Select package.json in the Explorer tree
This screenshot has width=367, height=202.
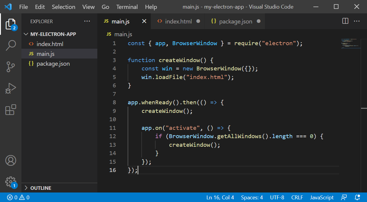coord(59,64)
